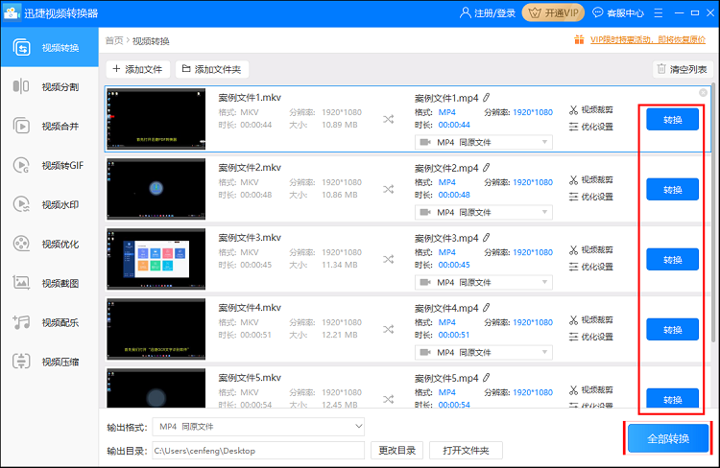Open the format dropdown for 案例文件3.mp4
720x468 pixels.
point(484,282)
